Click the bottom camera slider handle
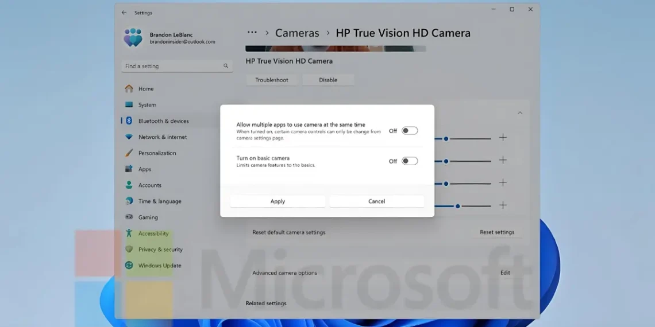Screen dimensions: 655x327 [x=458, y=205]
